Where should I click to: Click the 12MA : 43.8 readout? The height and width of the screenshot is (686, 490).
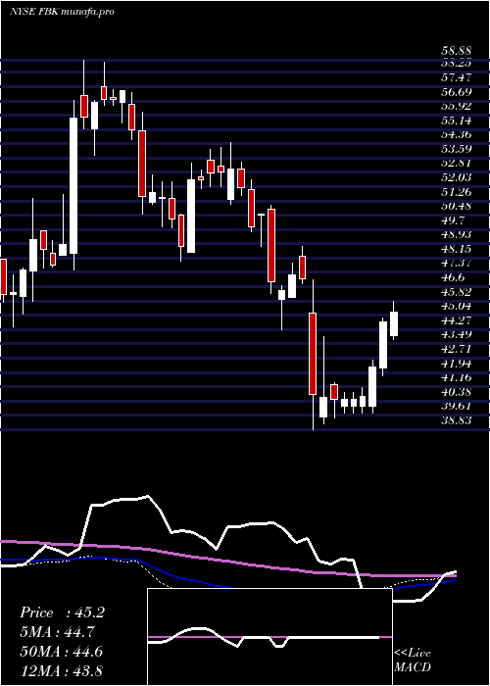tap(62, 670)
